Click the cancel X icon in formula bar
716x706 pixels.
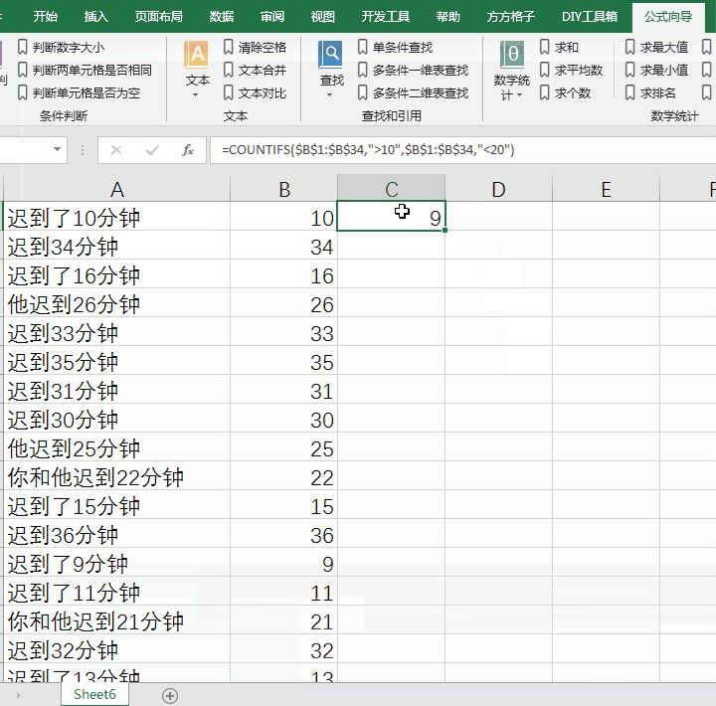(116, 150)
